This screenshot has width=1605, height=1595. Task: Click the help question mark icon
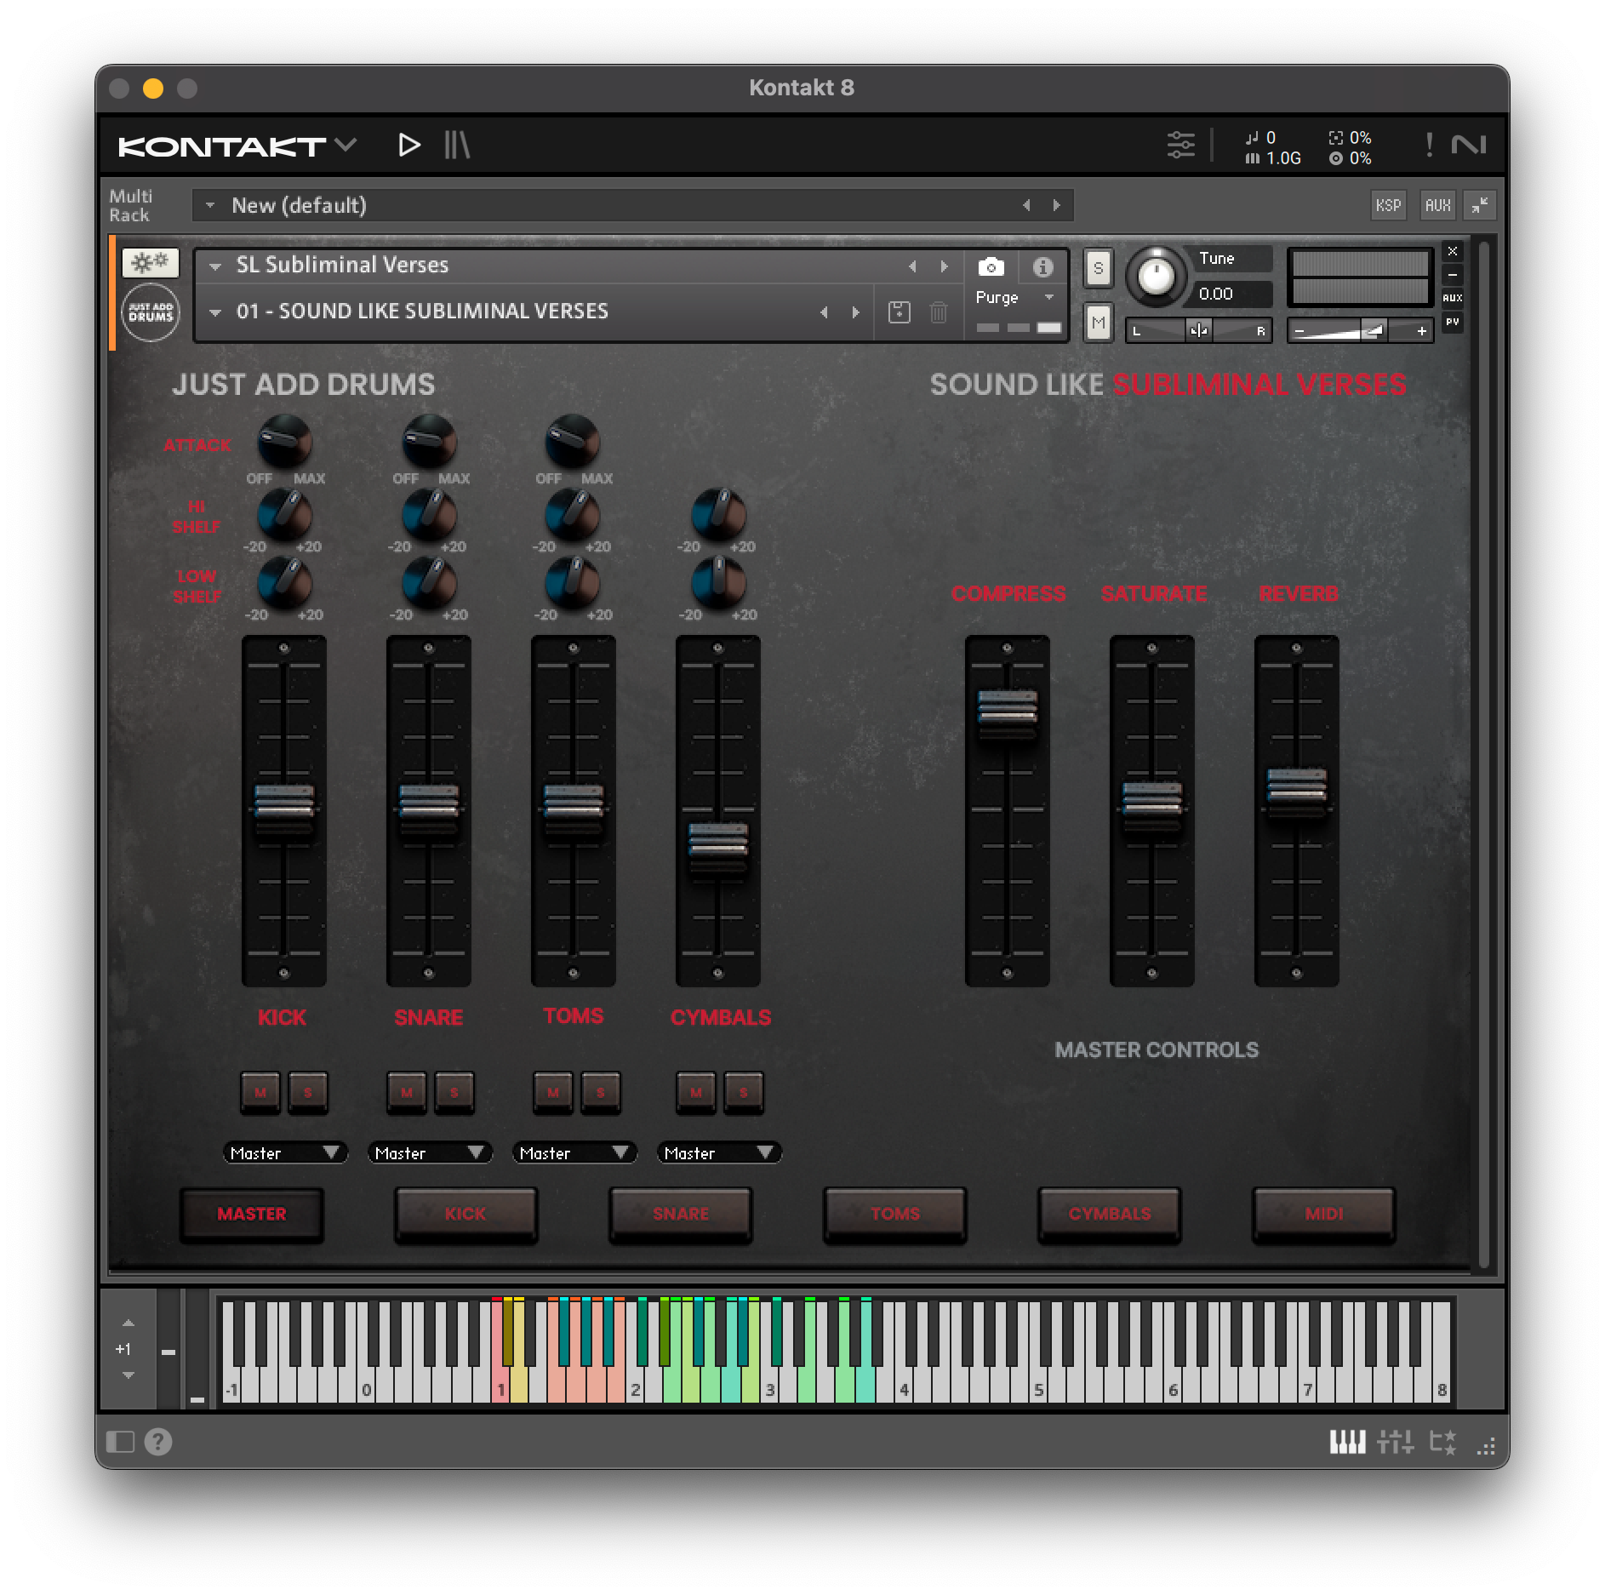point(158,1441)
